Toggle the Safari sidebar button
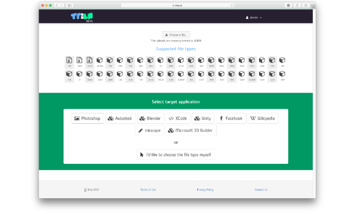This screenshot has height=214, width=361. pos(69,5)
